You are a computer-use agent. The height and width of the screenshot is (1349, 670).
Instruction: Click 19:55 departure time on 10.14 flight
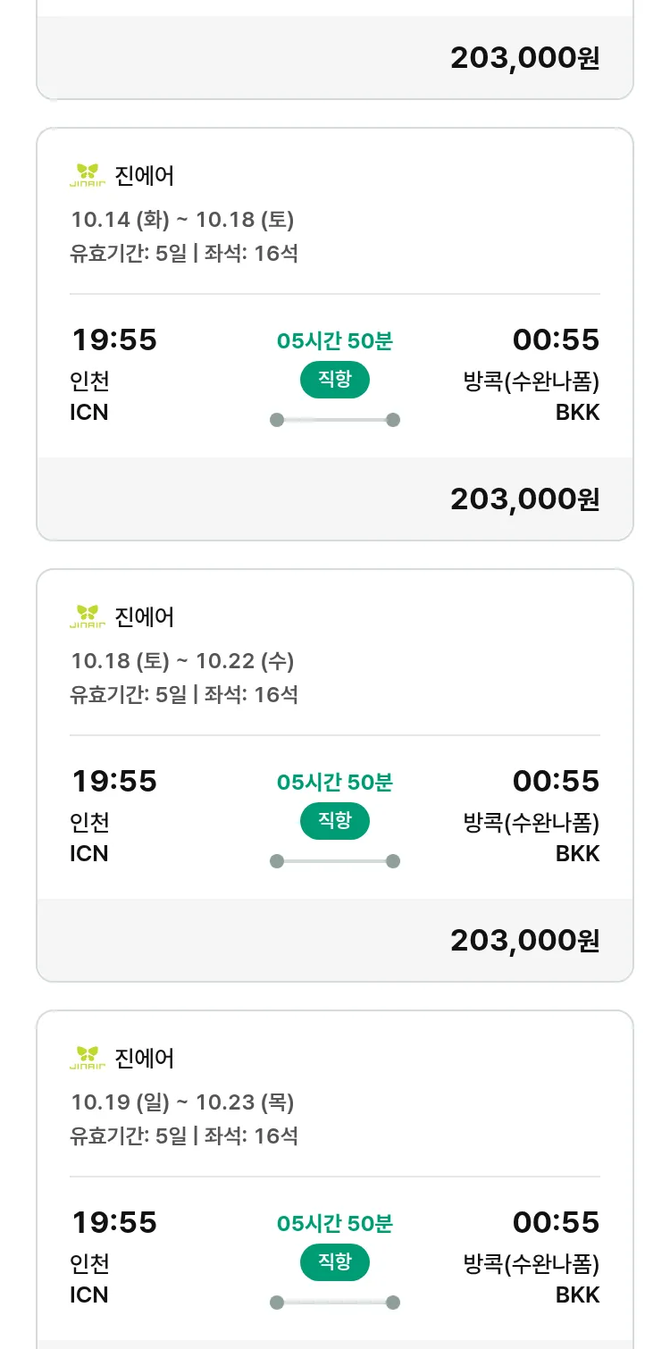click(x=113, y=339)
